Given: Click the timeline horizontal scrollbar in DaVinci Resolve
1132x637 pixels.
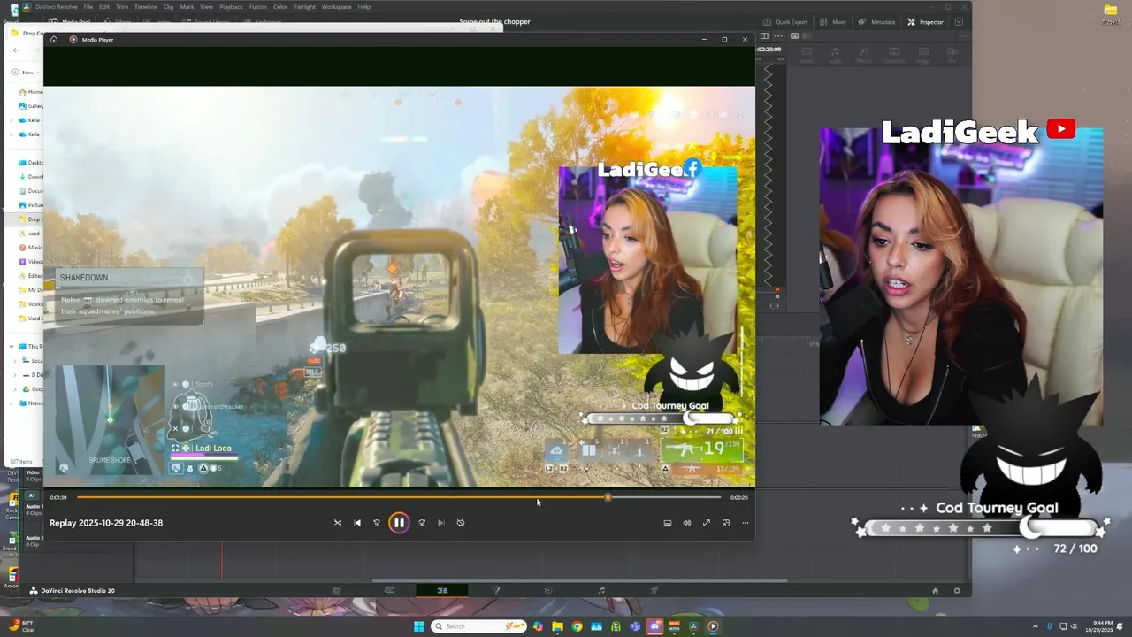Looking at the screenshot, I should tap(579, 581).
